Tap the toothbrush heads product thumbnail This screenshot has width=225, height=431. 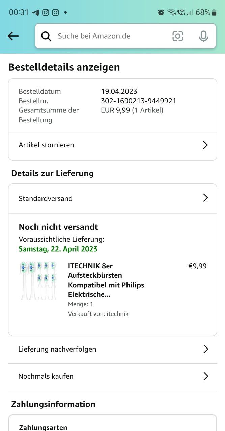[x=38, y=280]
